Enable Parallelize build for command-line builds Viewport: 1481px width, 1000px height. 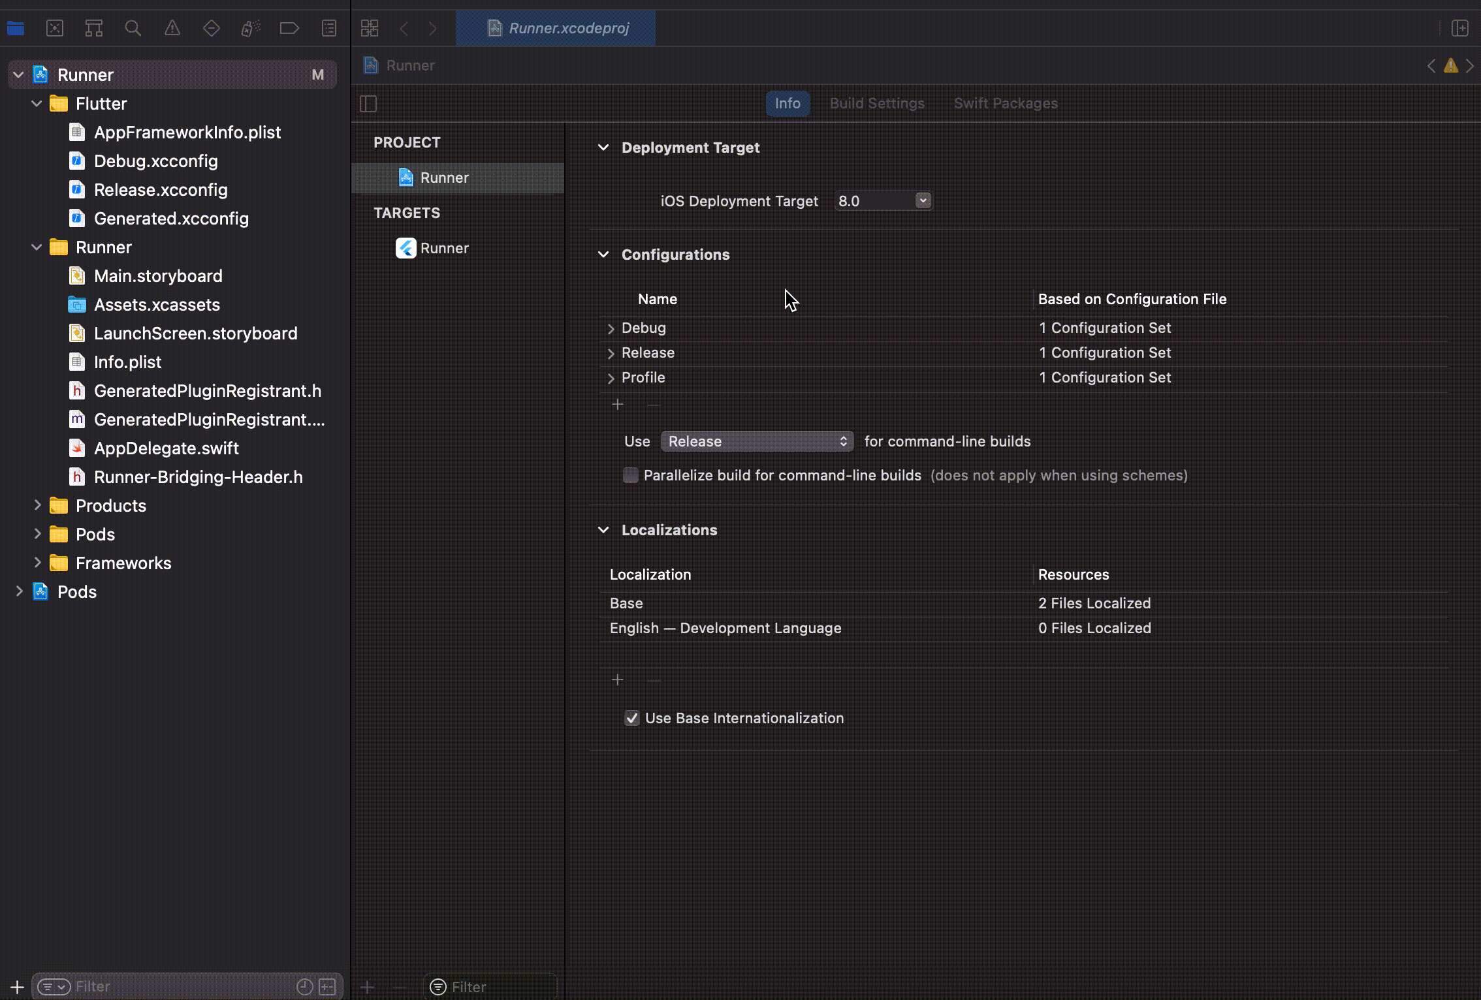click(630, 475)
